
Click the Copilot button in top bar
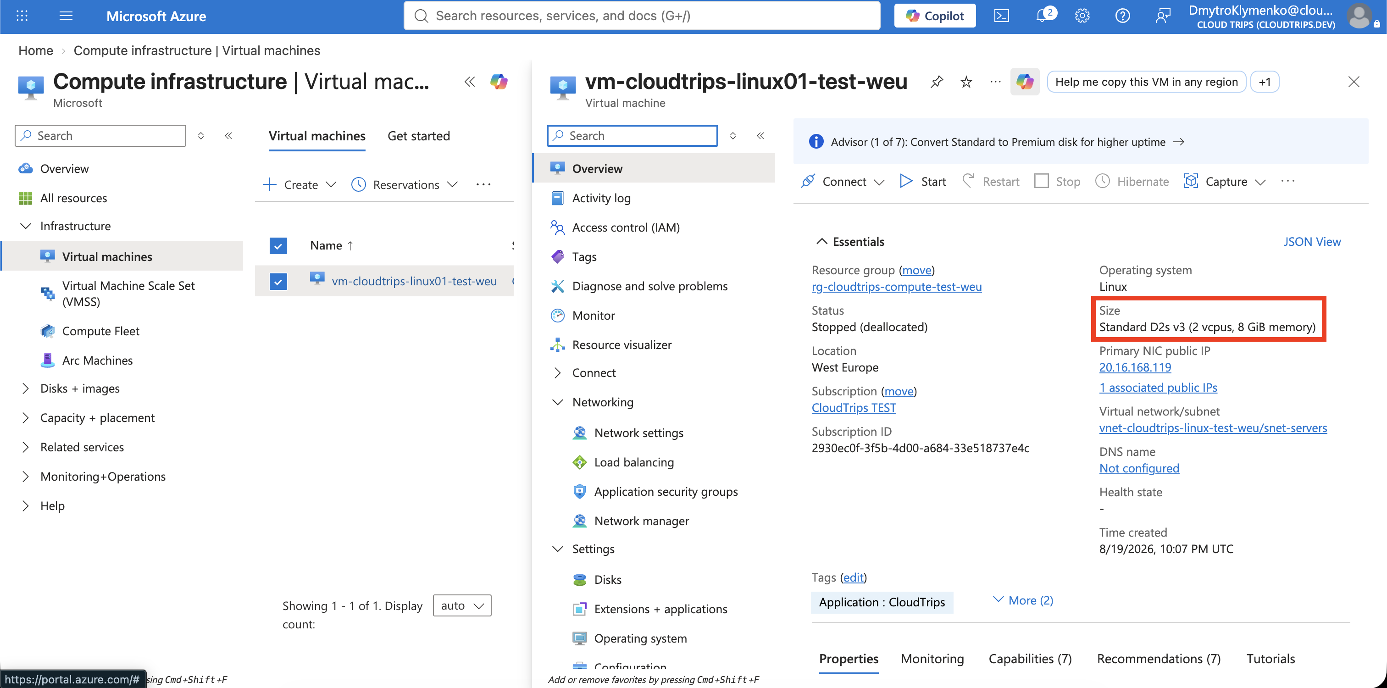click(935, 16)
